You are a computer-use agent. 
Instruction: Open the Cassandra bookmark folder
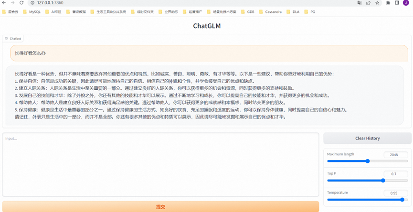270,12
